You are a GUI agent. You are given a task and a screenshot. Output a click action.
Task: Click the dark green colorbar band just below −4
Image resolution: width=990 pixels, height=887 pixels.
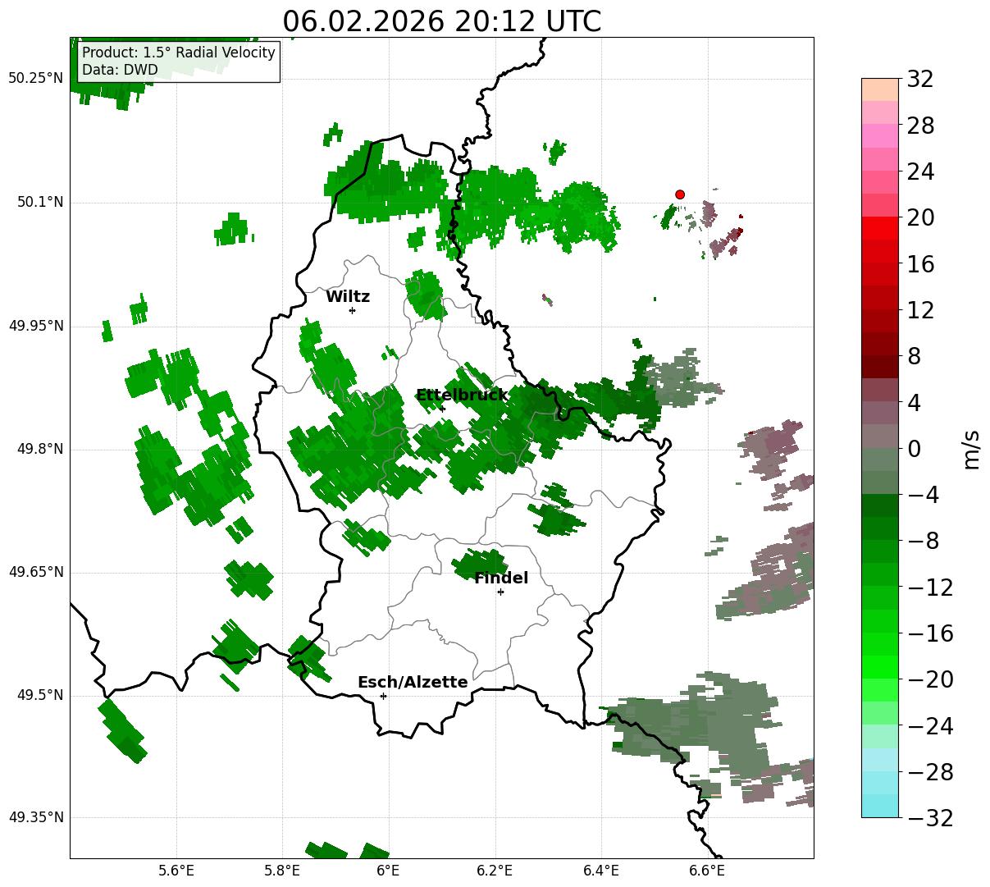coord(880,505)
